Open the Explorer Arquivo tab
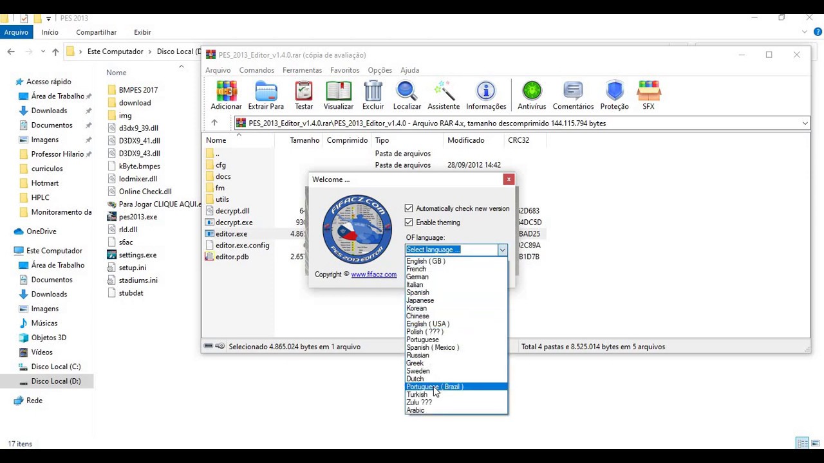The height and width of the screenshot is (463, 824). pos(16,32)
